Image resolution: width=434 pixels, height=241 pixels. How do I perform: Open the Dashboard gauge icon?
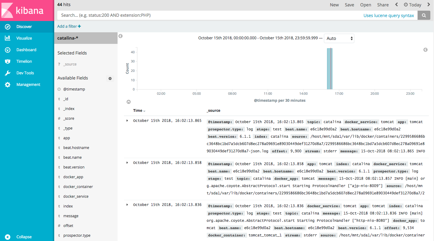point(8,50)
